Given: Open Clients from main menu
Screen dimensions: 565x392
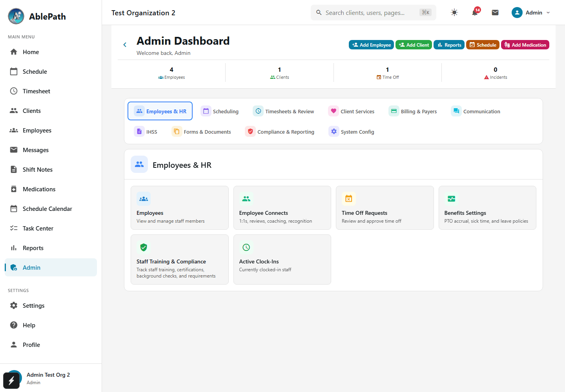Looking at the screenshot, I should click(x=51, y=111).
